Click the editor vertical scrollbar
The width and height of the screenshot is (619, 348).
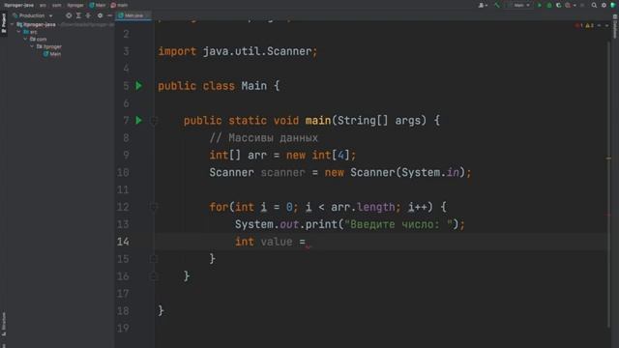[x=608, y=184]
